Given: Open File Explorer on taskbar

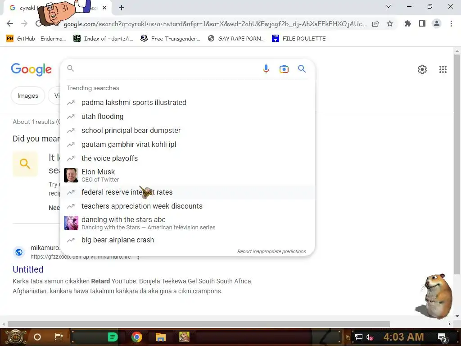Looking at the screenshot, I should click(x=161, y=337).
